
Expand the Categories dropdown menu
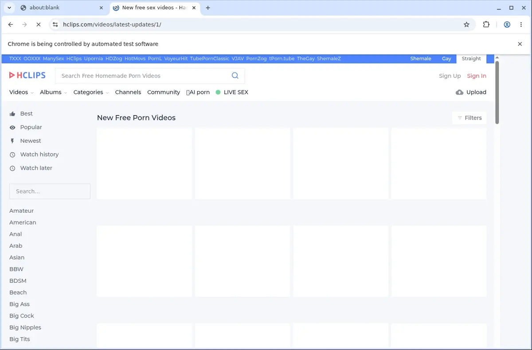click(91, 92)
